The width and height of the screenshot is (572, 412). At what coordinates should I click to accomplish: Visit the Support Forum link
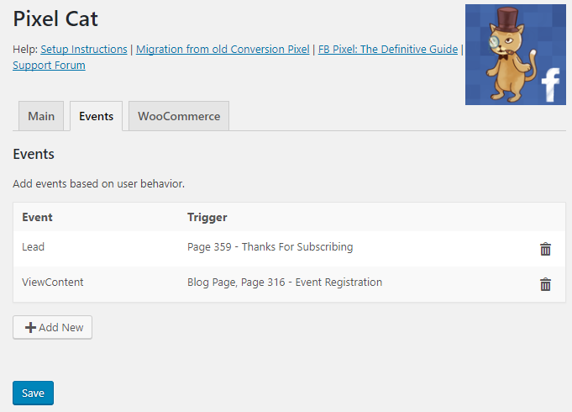[x=49, y=65]
